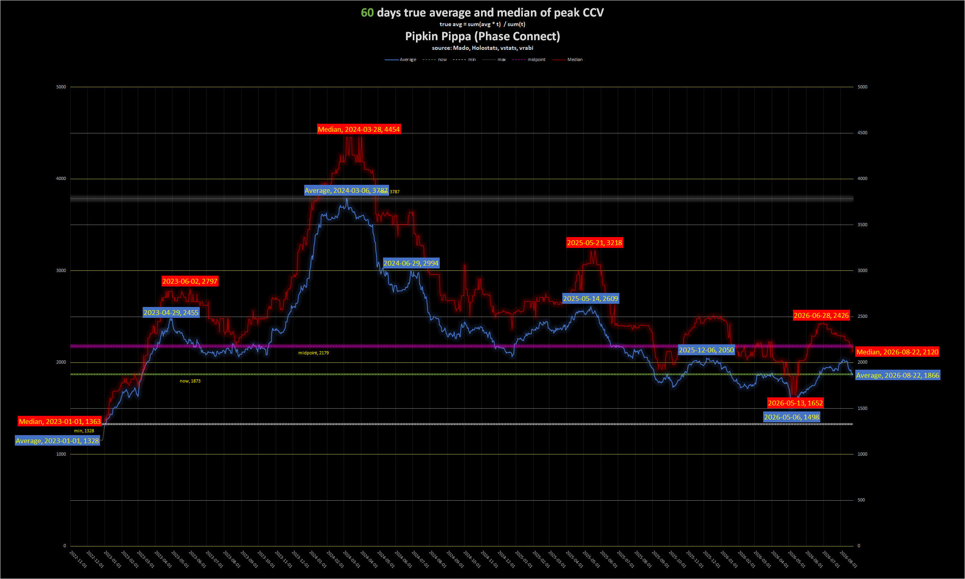Click the 4500 value on the vertical axis
The image size is (965, 579).
(863, 133)
